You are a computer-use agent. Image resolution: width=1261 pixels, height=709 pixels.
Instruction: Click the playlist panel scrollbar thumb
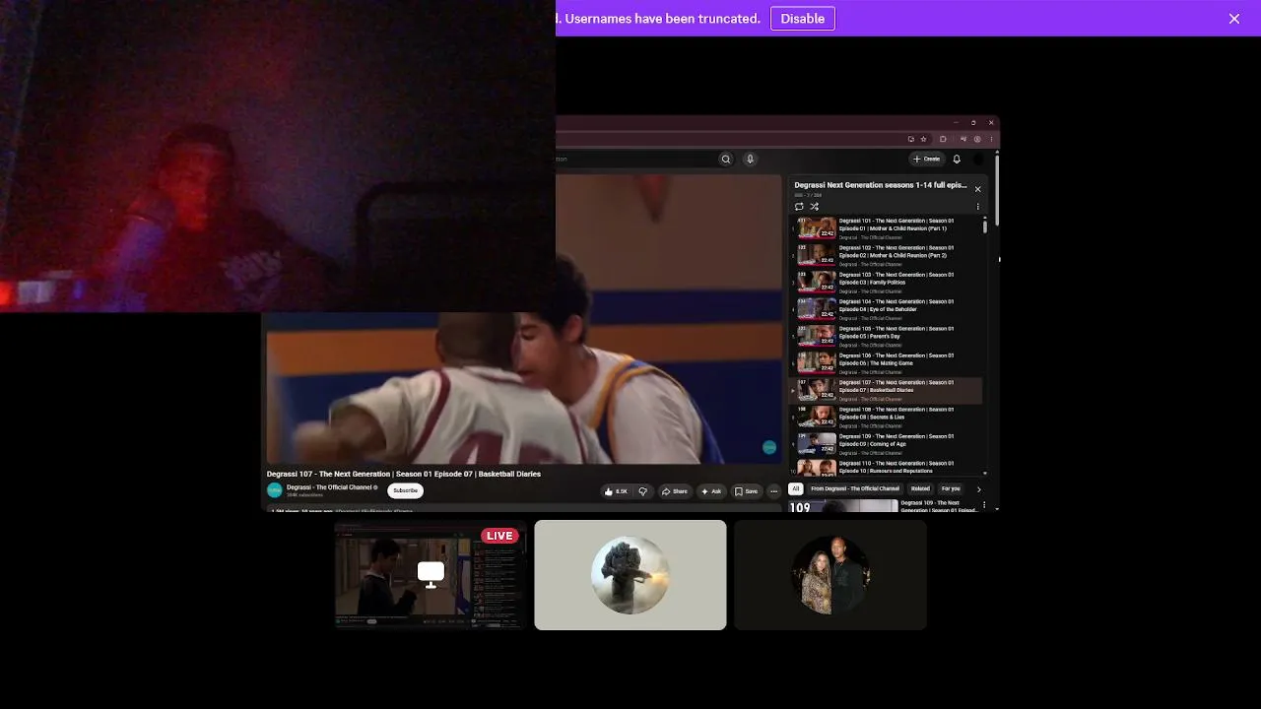tap(984, 226)
